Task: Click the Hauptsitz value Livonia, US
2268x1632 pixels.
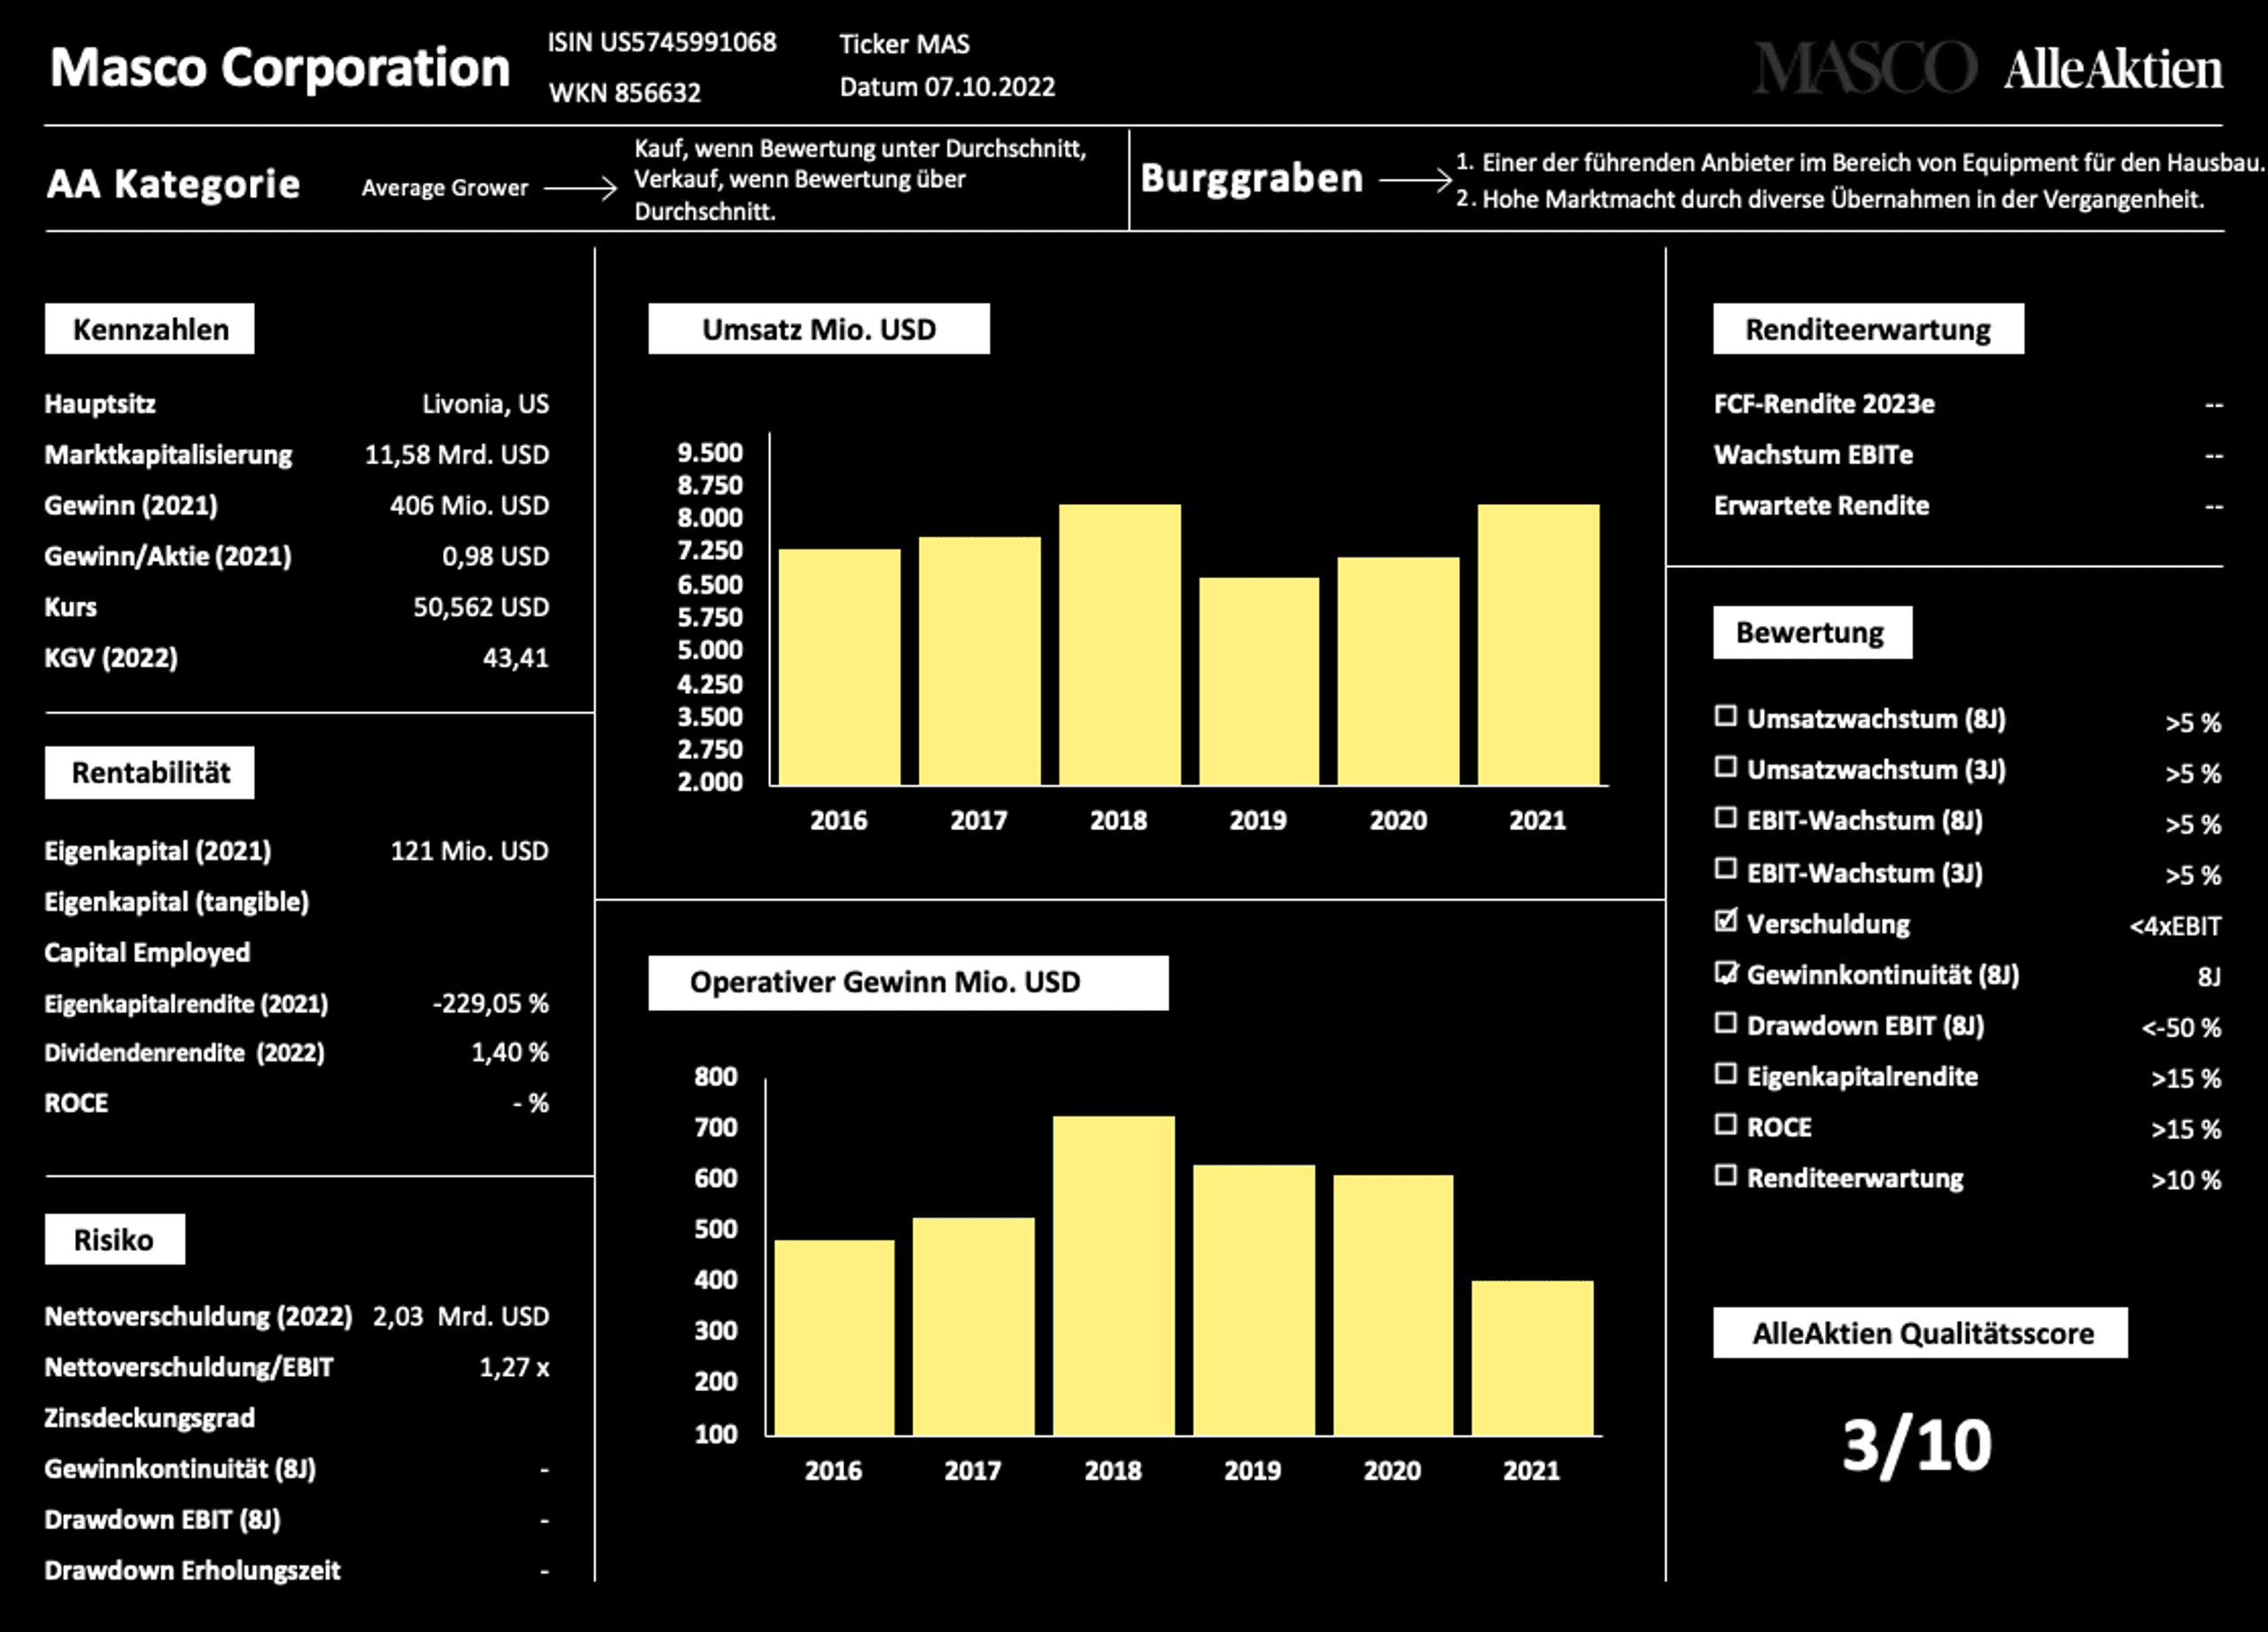Action: tap(485, 404)
